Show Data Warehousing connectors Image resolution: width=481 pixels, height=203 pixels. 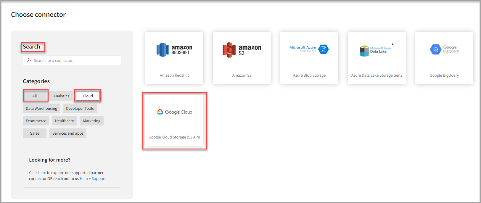click(41, 108)
